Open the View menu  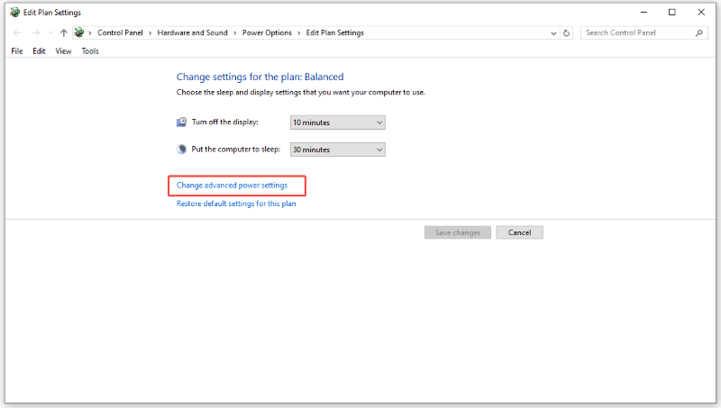(63, 51)
